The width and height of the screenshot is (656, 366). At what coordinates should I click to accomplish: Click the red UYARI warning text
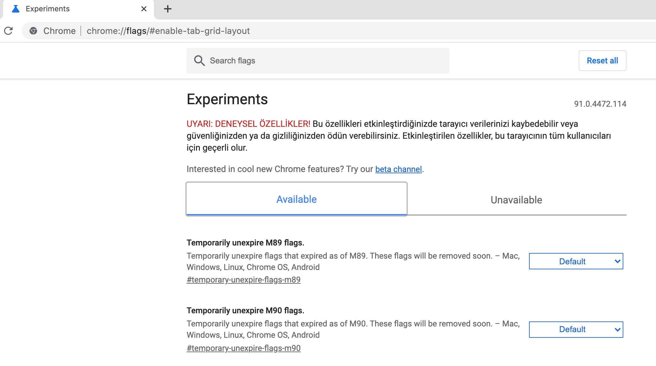coord(248,124)
